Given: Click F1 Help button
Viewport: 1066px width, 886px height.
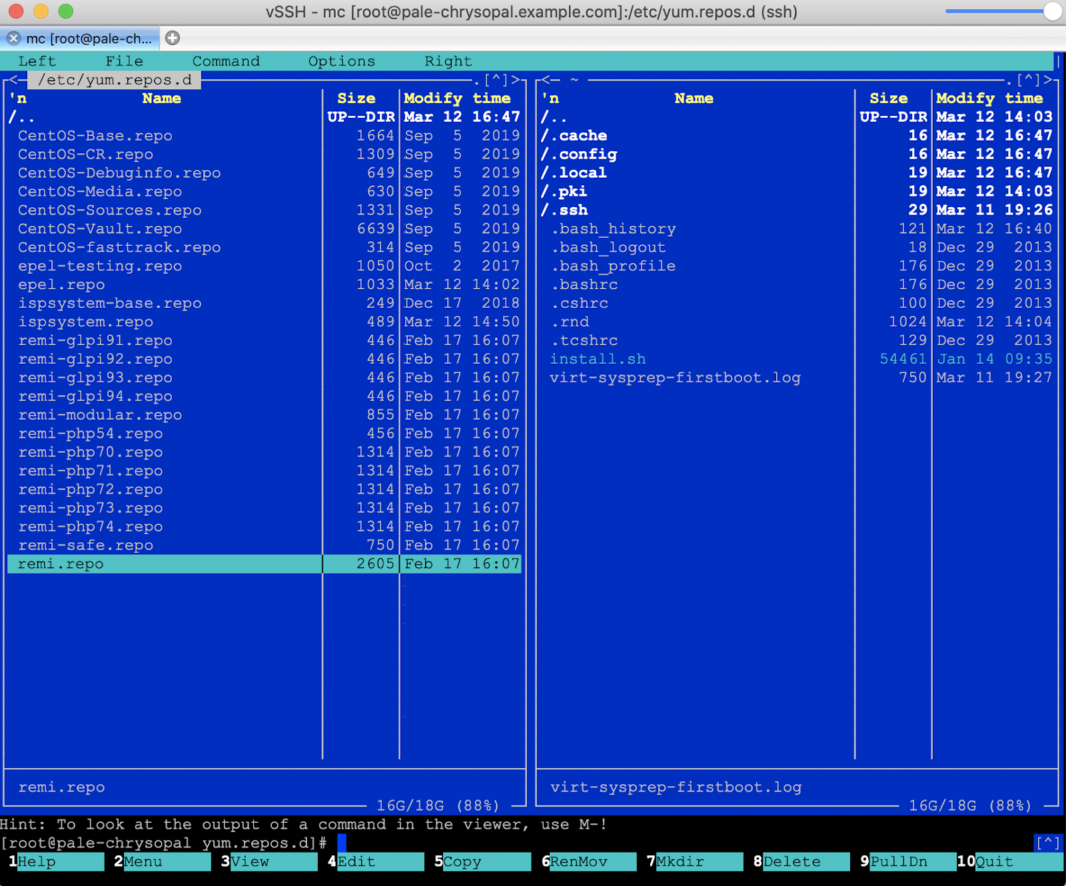Looking at the screenshot, I should [57, 861].
